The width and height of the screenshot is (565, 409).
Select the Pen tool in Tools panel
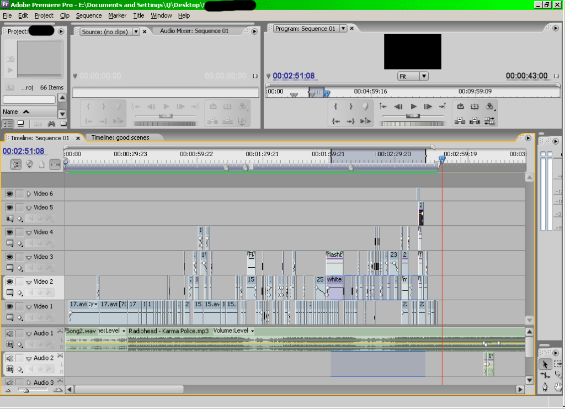[545, 387]
